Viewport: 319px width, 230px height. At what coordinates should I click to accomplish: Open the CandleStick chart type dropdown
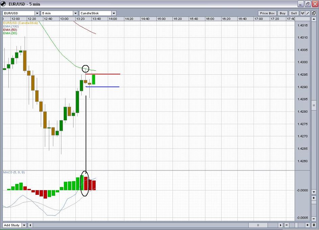(x=114, y=13)
